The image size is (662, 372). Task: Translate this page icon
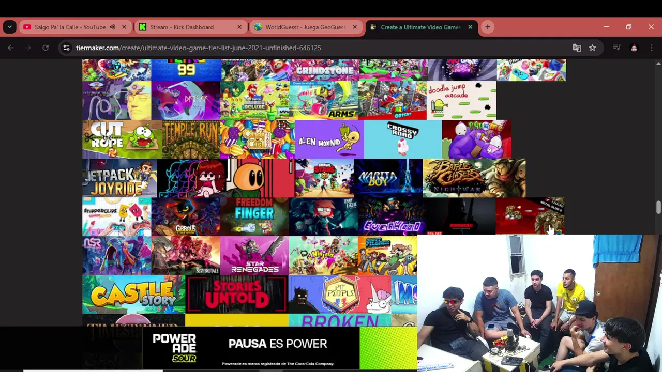(x=577, y=48)
